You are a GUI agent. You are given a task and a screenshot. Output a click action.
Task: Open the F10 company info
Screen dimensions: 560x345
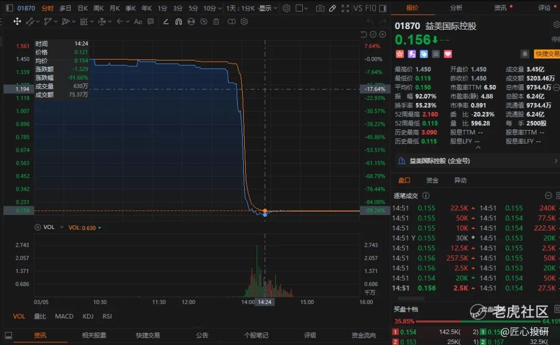(x=370, y=8)
